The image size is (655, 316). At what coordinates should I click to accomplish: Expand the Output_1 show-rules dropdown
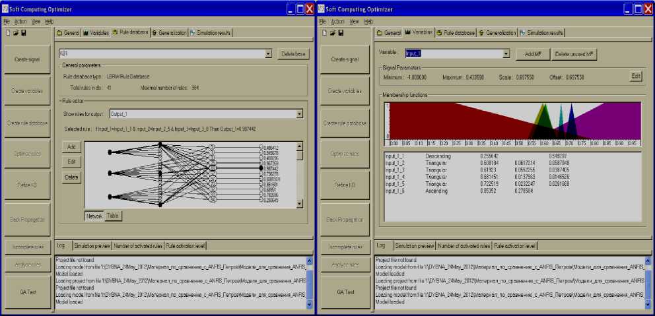(x=300, y=113)
